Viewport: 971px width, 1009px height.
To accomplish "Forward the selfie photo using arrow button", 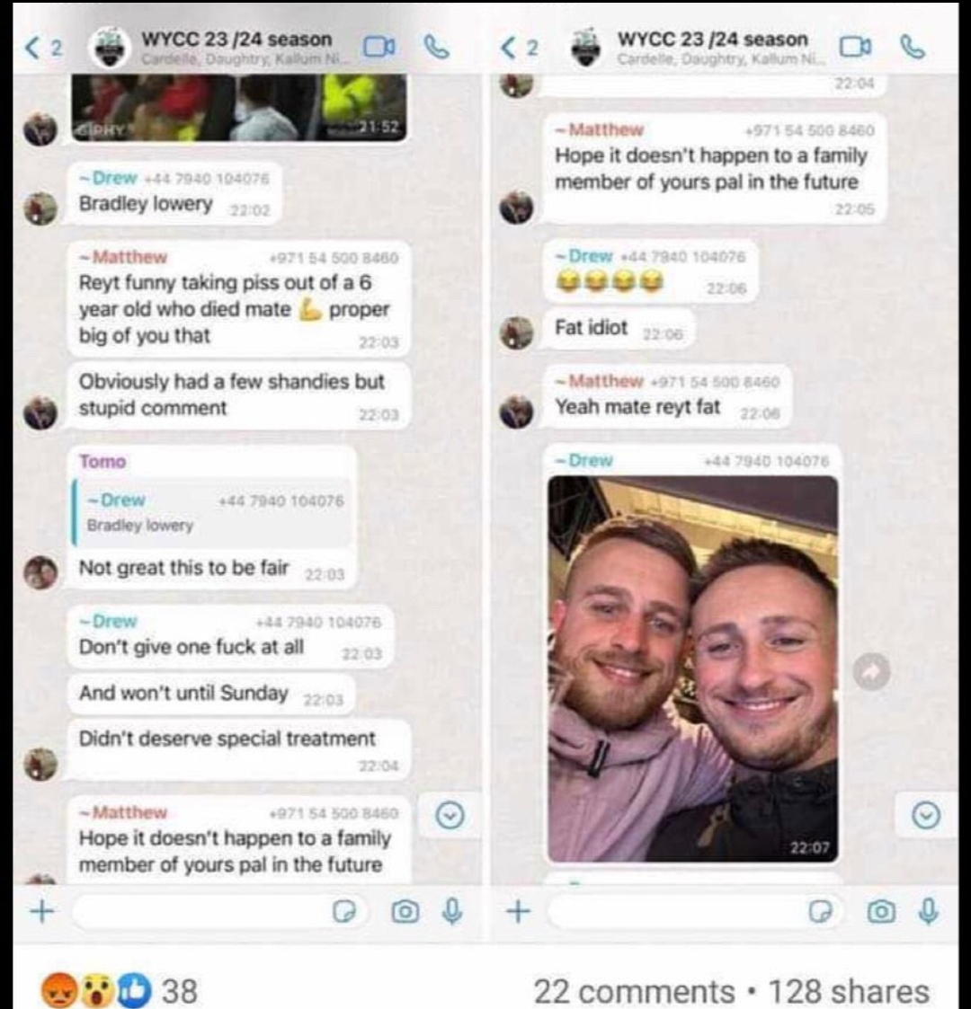I will [x=871, y=672].
